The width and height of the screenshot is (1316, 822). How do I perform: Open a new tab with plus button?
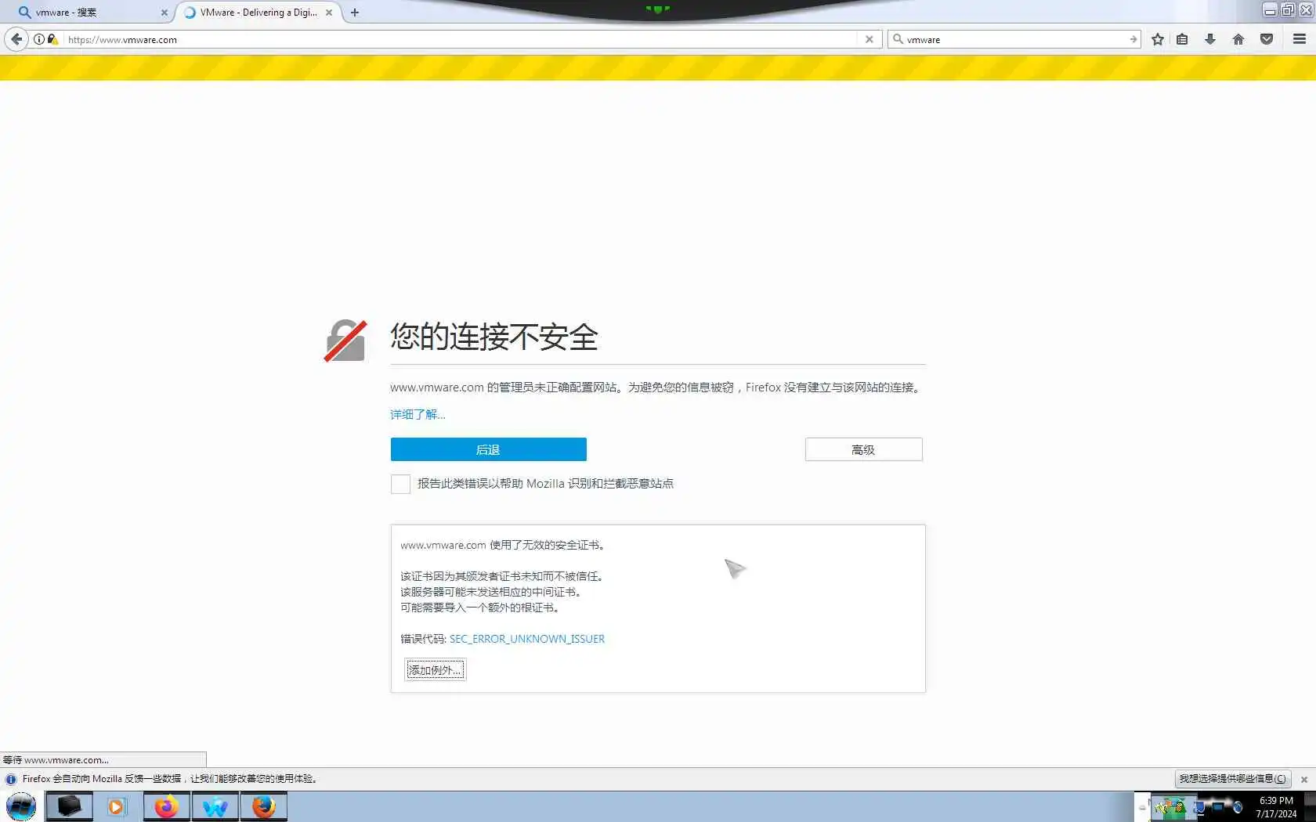coord(355,13)
